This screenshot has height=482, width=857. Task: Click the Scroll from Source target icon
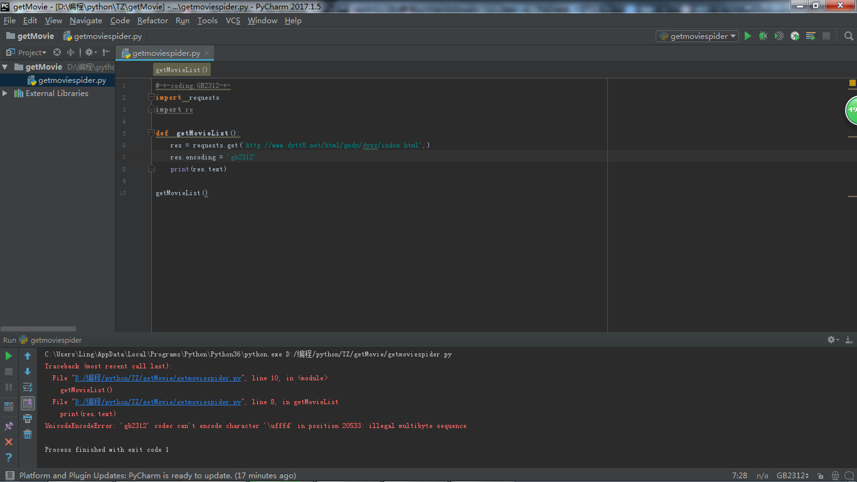point(57,53)
